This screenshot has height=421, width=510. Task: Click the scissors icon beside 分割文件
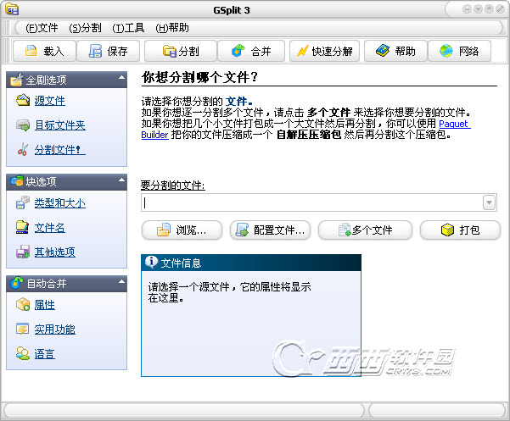tap(23, 149)
